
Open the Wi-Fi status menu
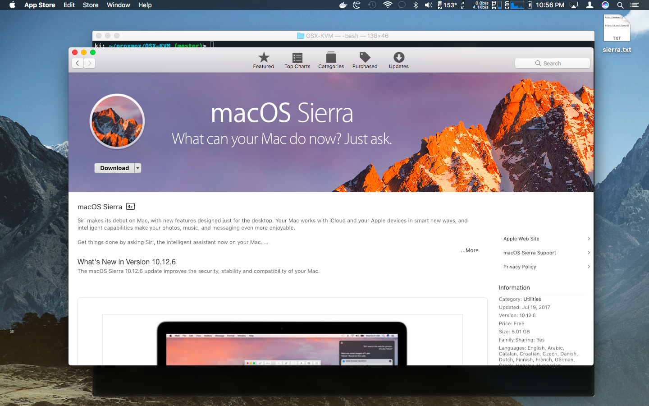coord(388,5)
